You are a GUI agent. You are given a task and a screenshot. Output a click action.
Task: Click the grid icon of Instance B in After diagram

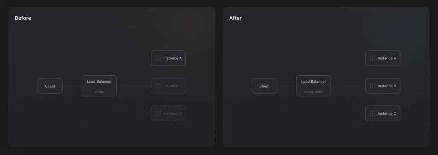pyautogui.click(x=372, y=86)
